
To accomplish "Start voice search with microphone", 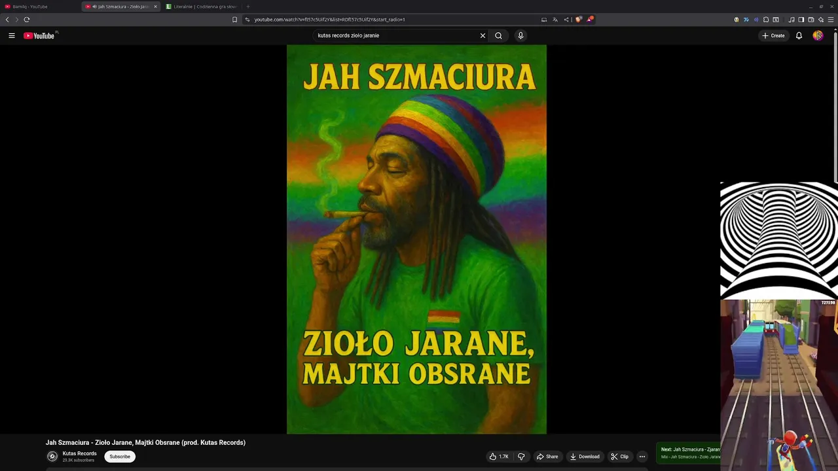I will [x=520, y=35].
